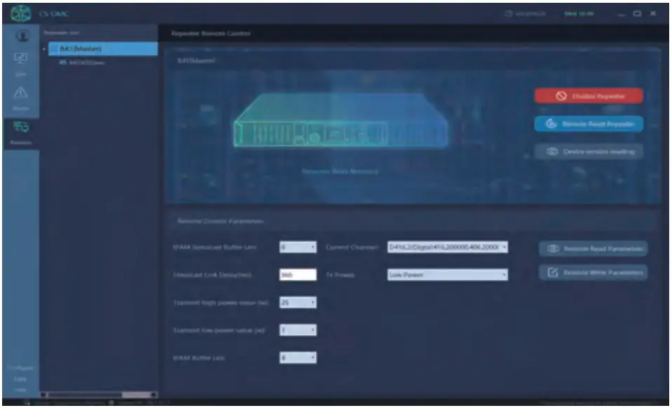This screenshot has width=672, height=408.
Task: Click the repeater device illustration
Action: point(341,121)
